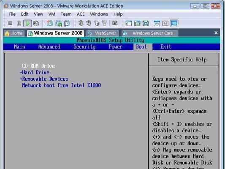This screenshot has height=169, width=225.
Task: Click the appliance view toolbar icon
Action: pyautogui.click(x=165, y=23)
